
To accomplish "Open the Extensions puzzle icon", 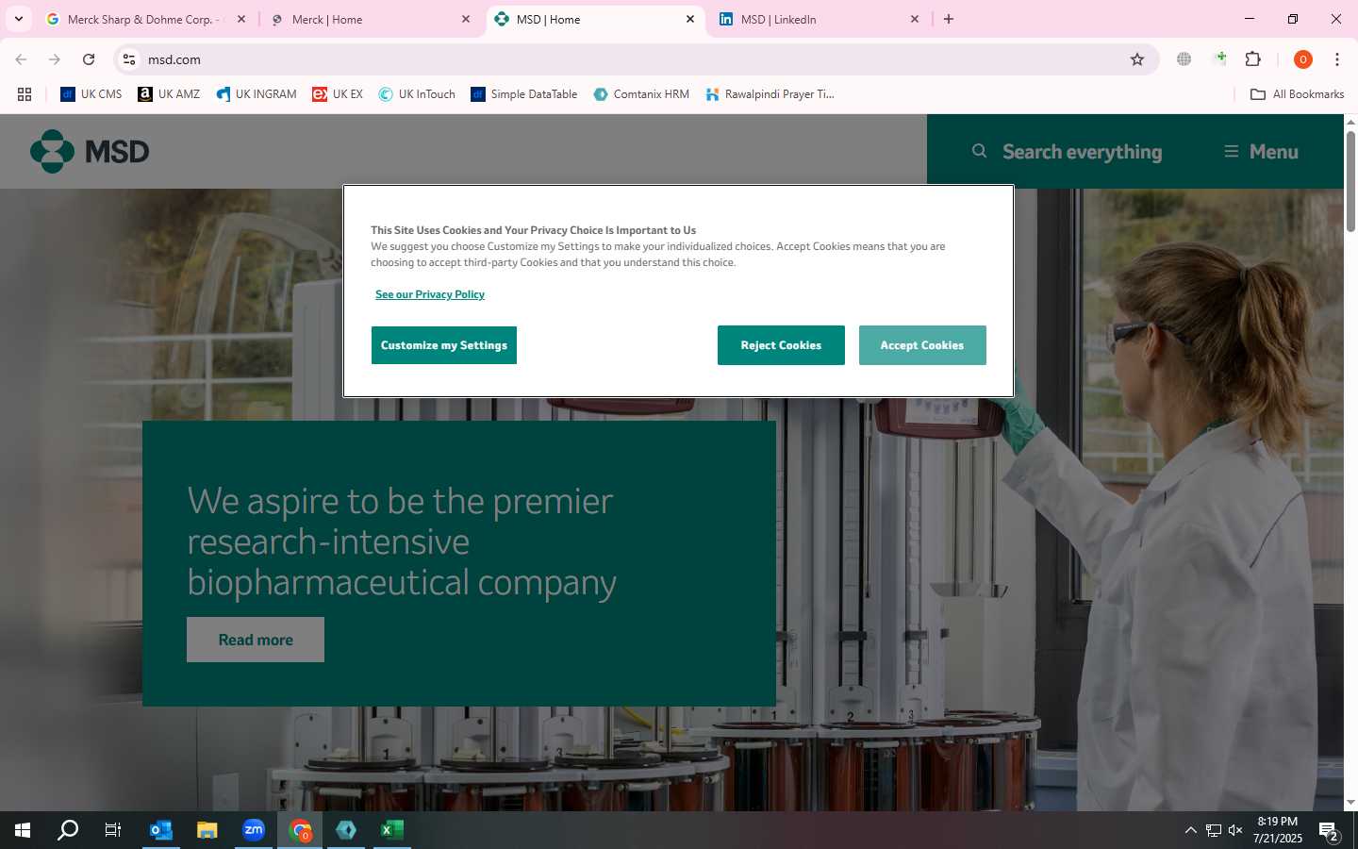I will tap(1253, 59).
